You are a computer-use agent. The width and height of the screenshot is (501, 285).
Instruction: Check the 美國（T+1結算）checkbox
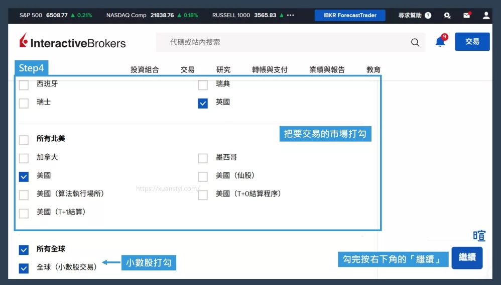(24, 213)
